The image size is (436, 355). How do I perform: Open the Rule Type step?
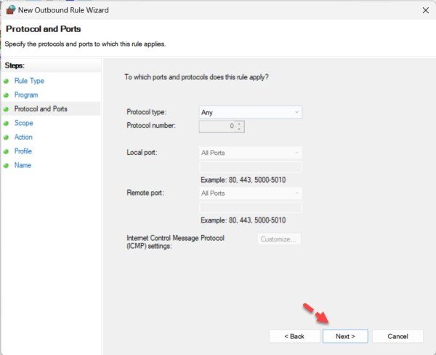[x=29, y=81]
